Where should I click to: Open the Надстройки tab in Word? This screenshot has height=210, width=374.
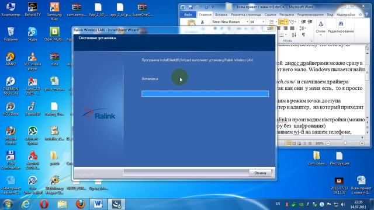[x=345, y=15]
